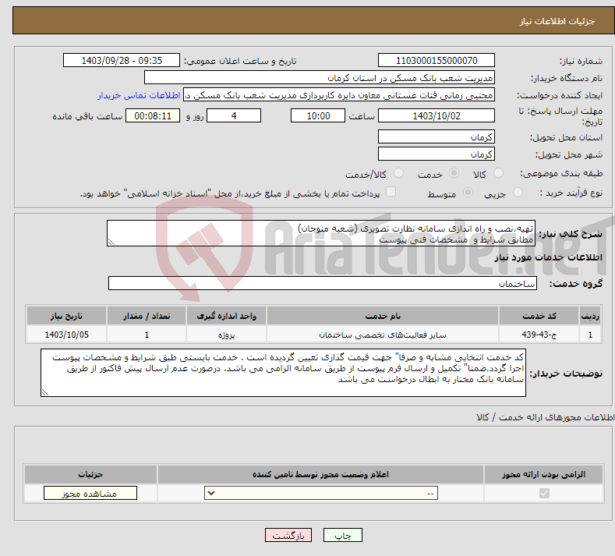Viewport: 615px width, 556px height.
Task: Click the مشاهده مجوز button
Action: [90, 493]
